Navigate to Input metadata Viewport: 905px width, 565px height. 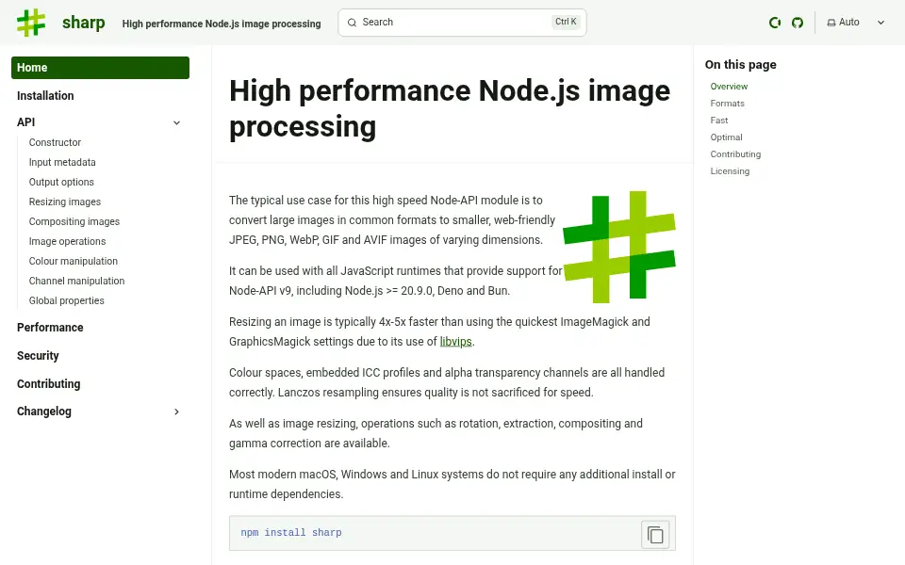pyautogui.click(x=62, y=162)
